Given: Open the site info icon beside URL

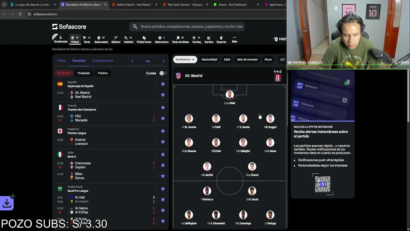Looking at the screenshot, I should [x=29, y=14].
